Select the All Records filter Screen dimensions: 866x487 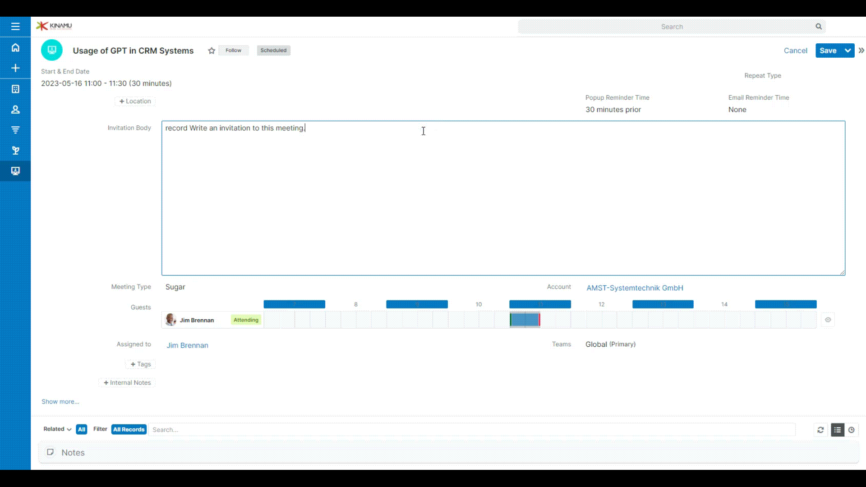pyautogui.click(x=129, y=429)
